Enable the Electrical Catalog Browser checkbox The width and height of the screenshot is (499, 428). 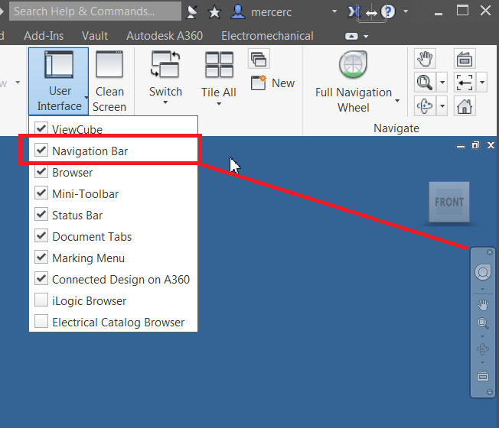pos(41,321)
